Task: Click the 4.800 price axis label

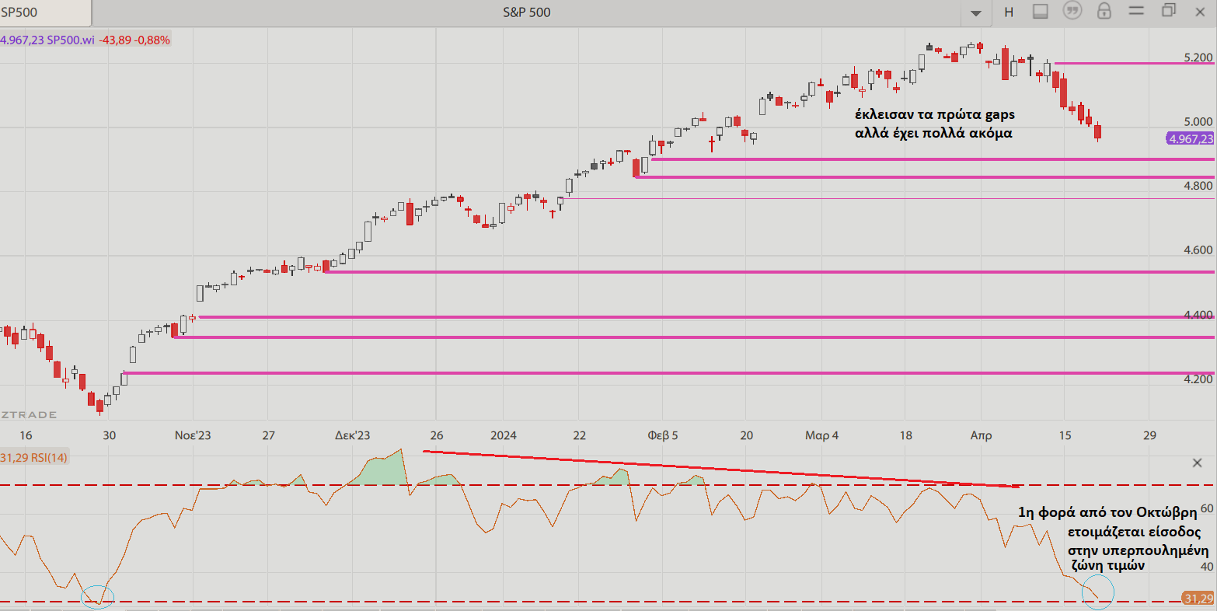Action: [1198, 187]
